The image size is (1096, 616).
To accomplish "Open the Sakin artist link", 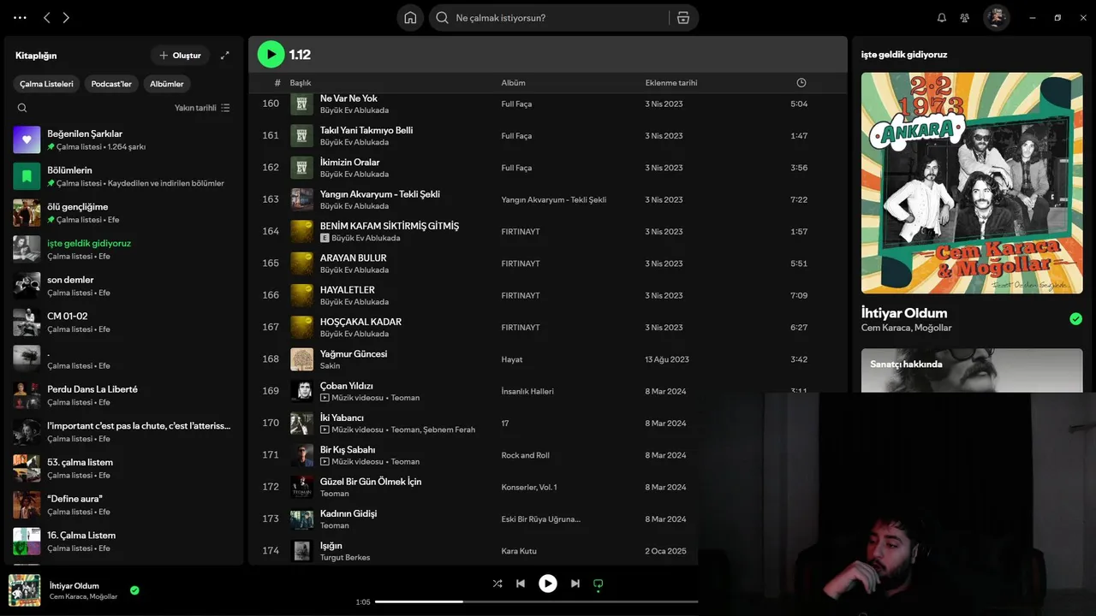I will pos(330,366).
